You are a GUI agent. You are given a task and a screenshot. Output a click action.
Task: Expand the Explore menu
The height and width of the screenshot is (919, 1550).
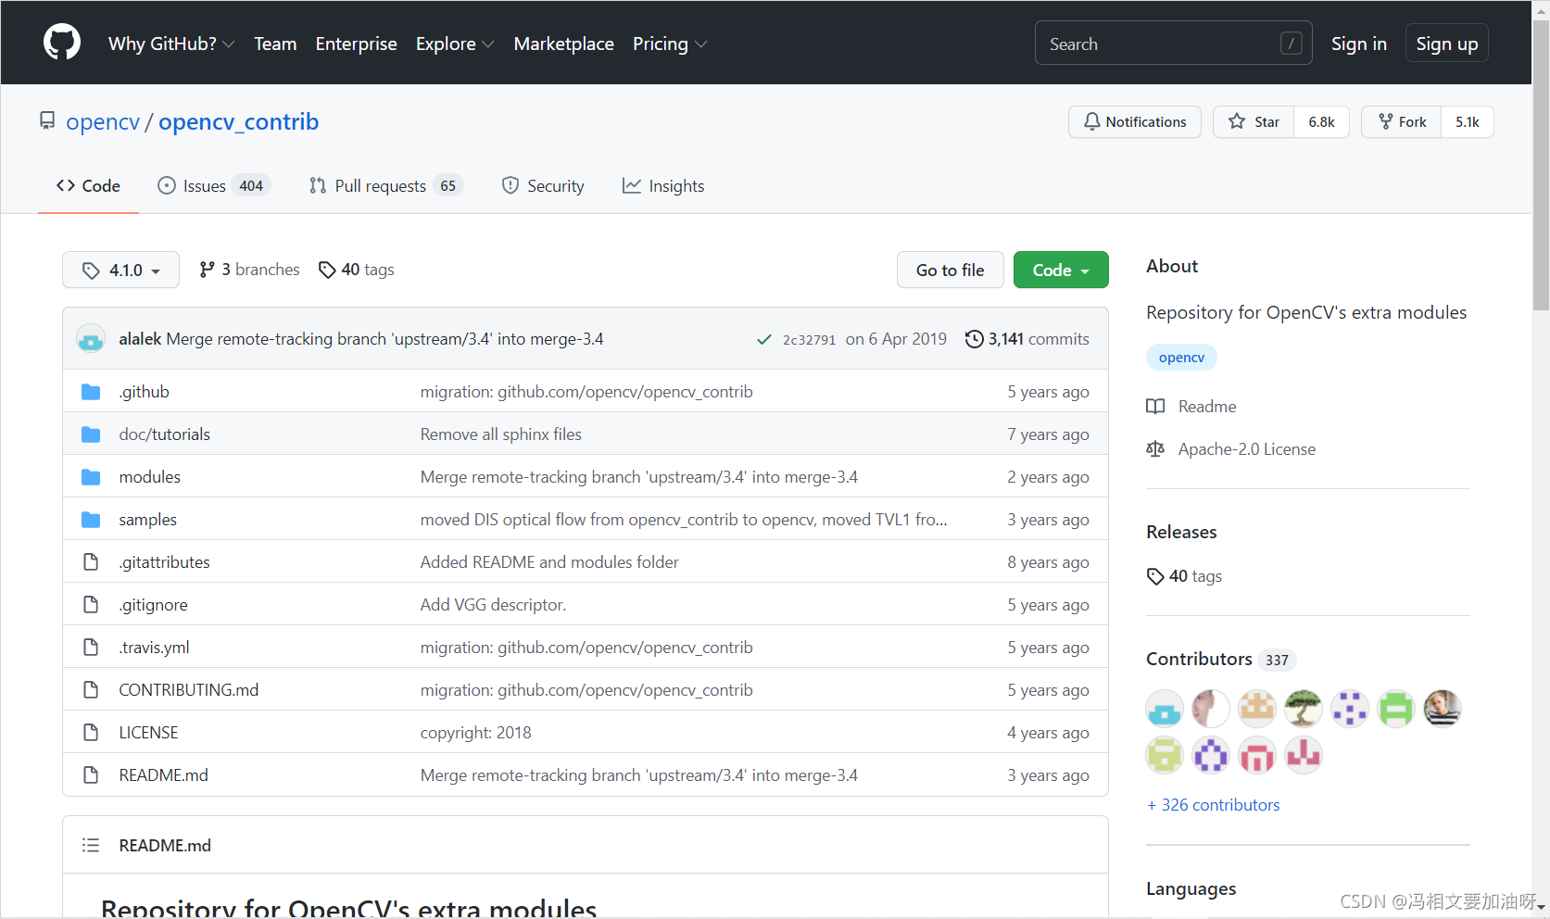(455, 44)
